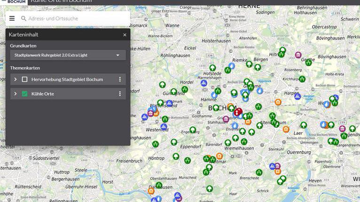Select green tree marker left of Haar
The width and height of the screenshot is (360, 202).
[x=210, y=189]
